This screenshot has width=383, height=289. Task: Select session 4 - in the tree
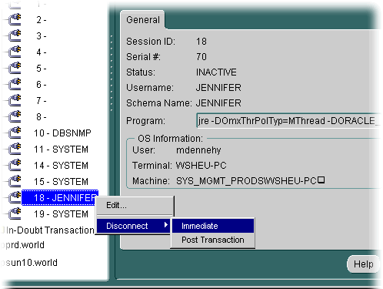(42, 52)
